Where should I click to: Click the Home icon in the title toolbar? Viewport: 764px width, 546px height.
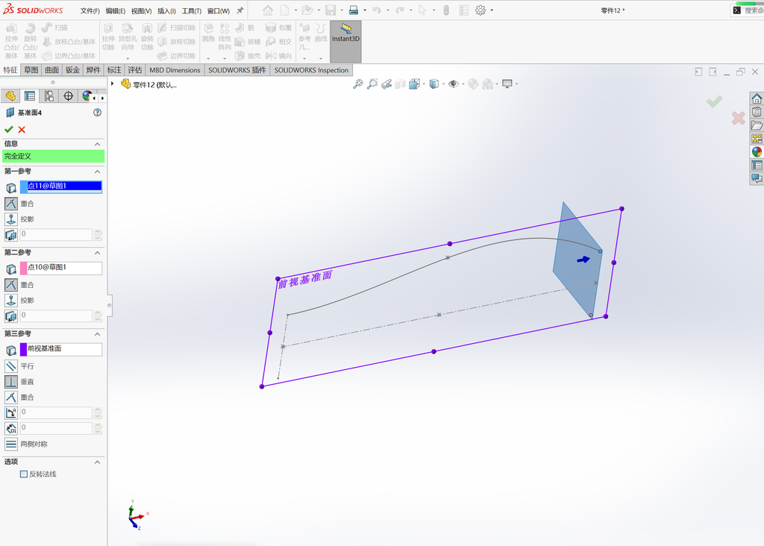[268, 10]
